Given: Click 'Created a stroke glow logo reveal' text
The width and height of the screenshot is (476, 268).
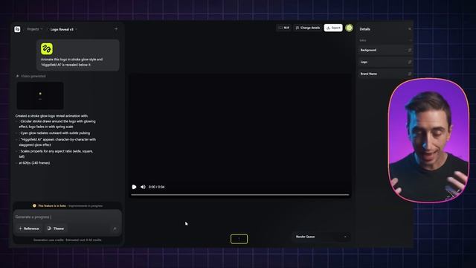Looking at the screenshot, I should [51, 116].
